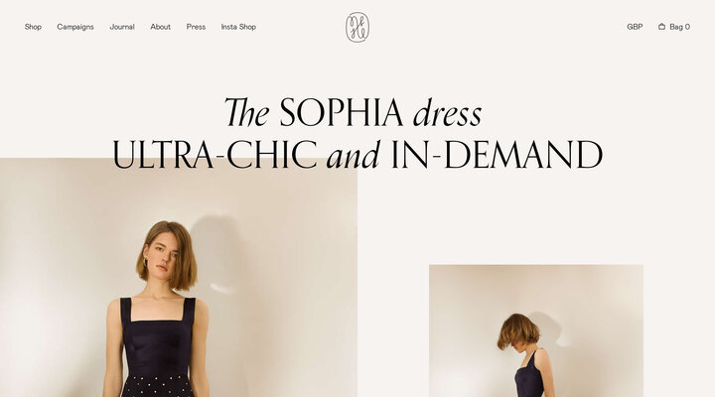Go to Insta Shop
The width and height of the screenshot is (715, 397).
[238, 27]
